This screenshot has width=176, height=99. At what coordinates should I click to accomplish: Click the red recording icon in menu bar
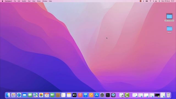141,1
